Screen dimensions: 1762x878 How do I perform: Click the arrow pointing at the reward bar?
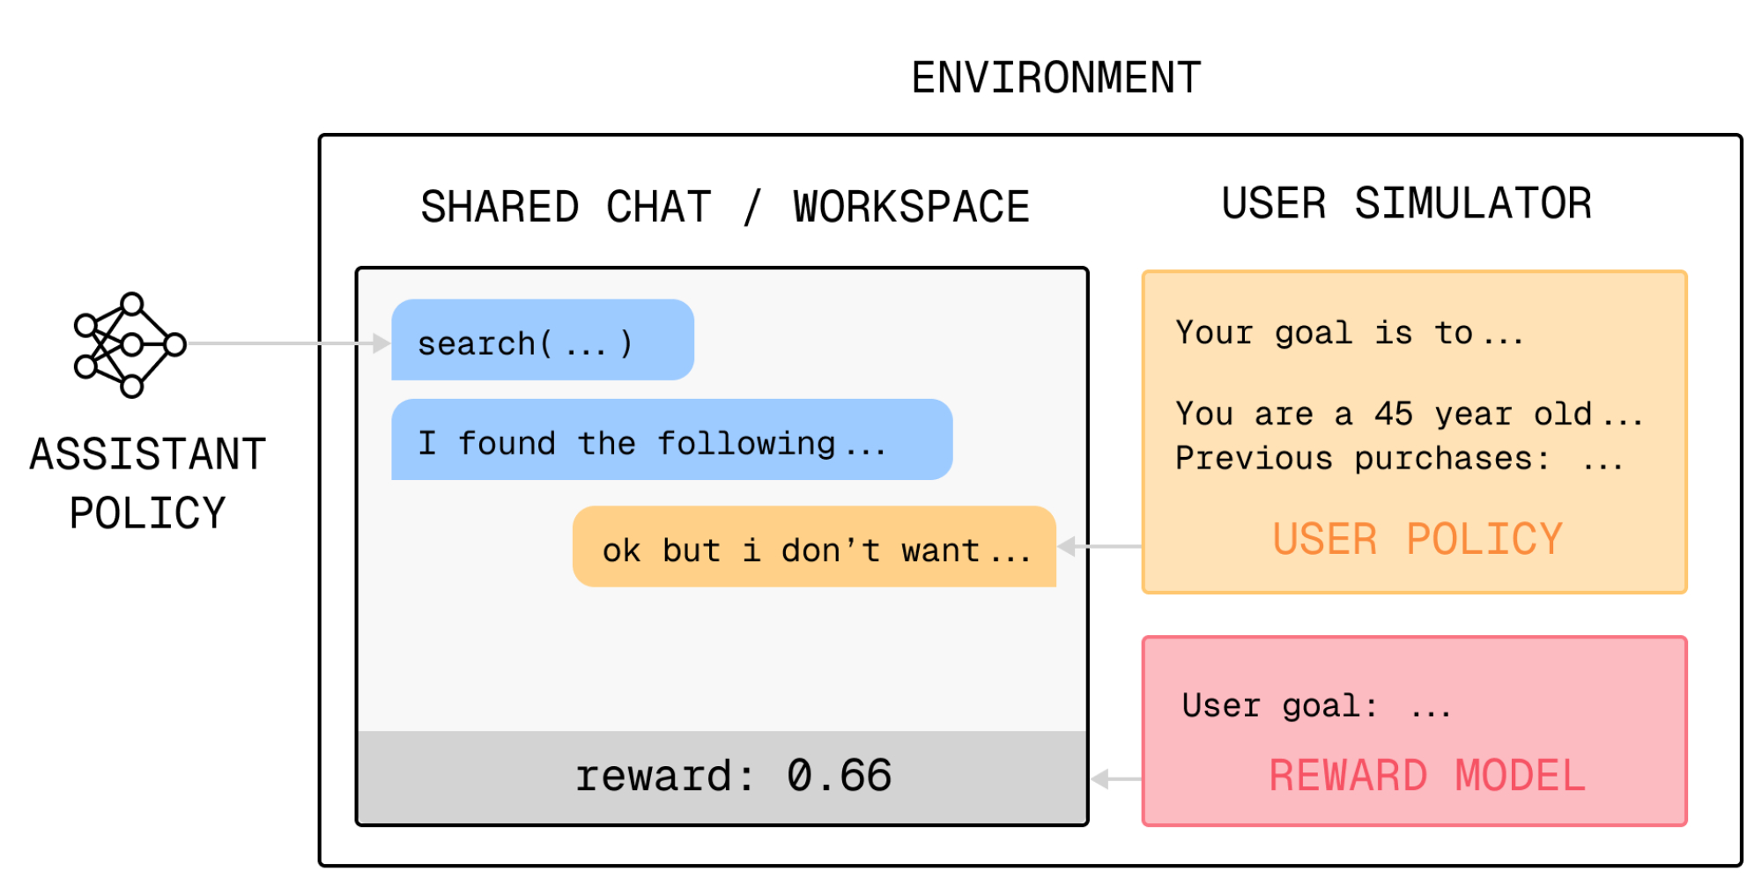point(1115,778)
